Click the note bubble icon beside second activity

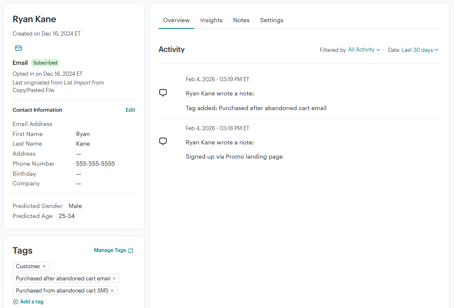pos(163,141)
